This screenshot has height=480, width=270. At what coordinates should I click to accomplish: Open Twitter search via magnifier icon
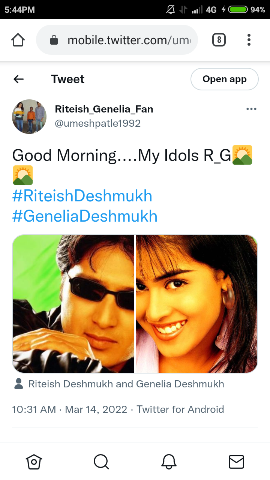coord(101,462)
